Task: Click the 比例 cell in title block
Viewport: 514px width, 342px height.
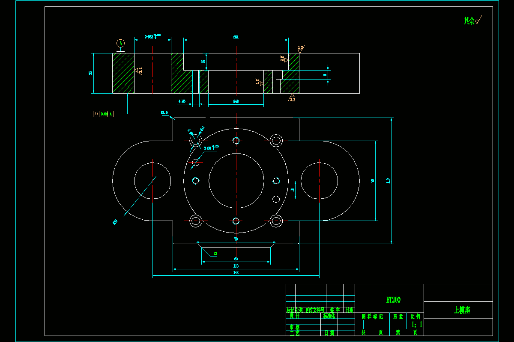Action: click(x=415, y=316)
